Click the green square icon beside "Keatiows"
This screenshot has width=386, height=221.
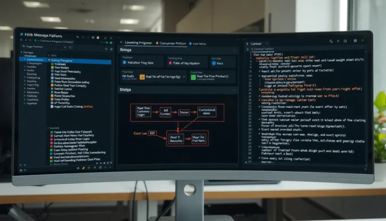[52, 64]
